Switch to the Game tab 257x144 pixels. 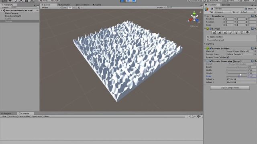point(97,5)
